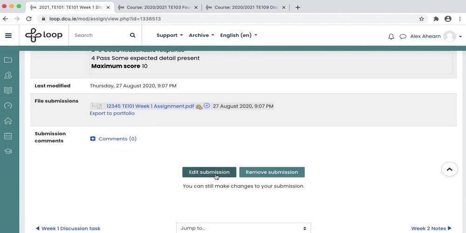Open the Support dropdown menu
Image resolution: width=466 pixels, height=233 pixels.
[x=169, y=35]
